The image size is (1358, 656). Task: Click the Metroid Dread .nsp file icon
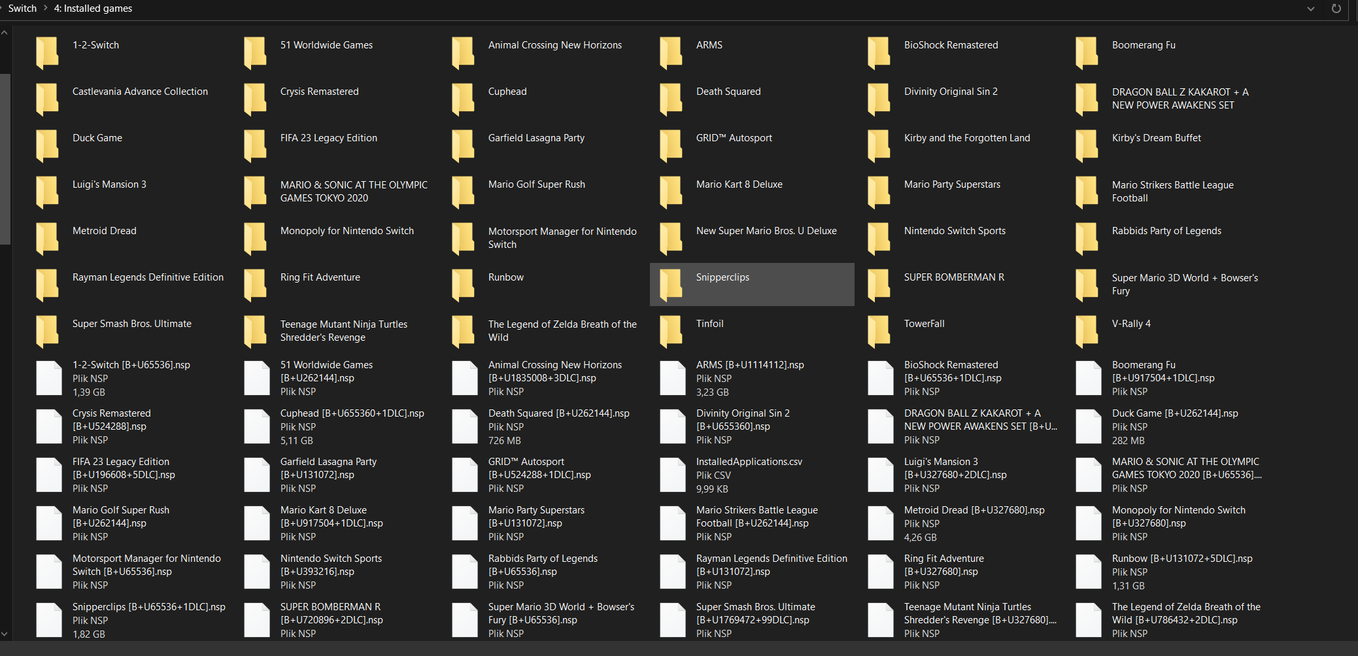click(881, 523)
